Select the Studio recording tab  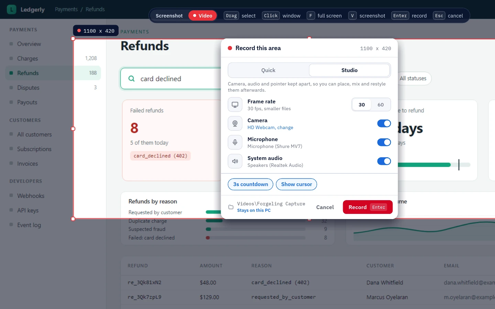349,70
